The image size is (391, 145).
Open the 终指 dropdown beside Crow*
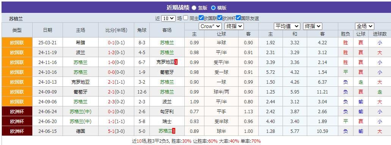pos(234,26)
